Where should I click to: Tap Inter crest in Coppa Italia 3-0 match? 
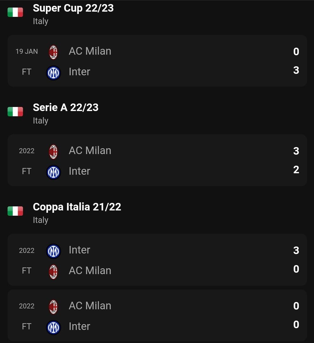(53, 251)
